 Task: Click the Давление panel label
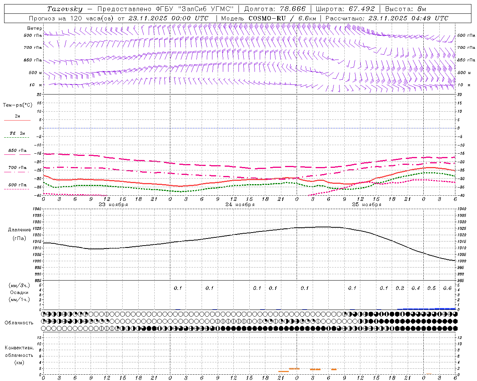tap(19, 230)
